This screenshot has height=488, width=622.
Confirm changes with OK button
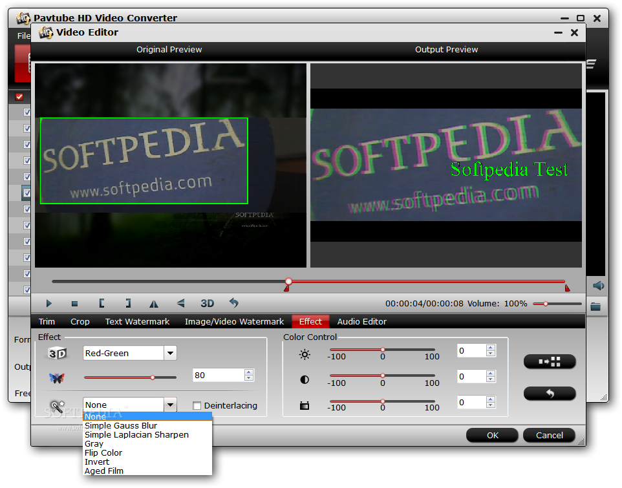pyautogui.click(x=492, y=435)
